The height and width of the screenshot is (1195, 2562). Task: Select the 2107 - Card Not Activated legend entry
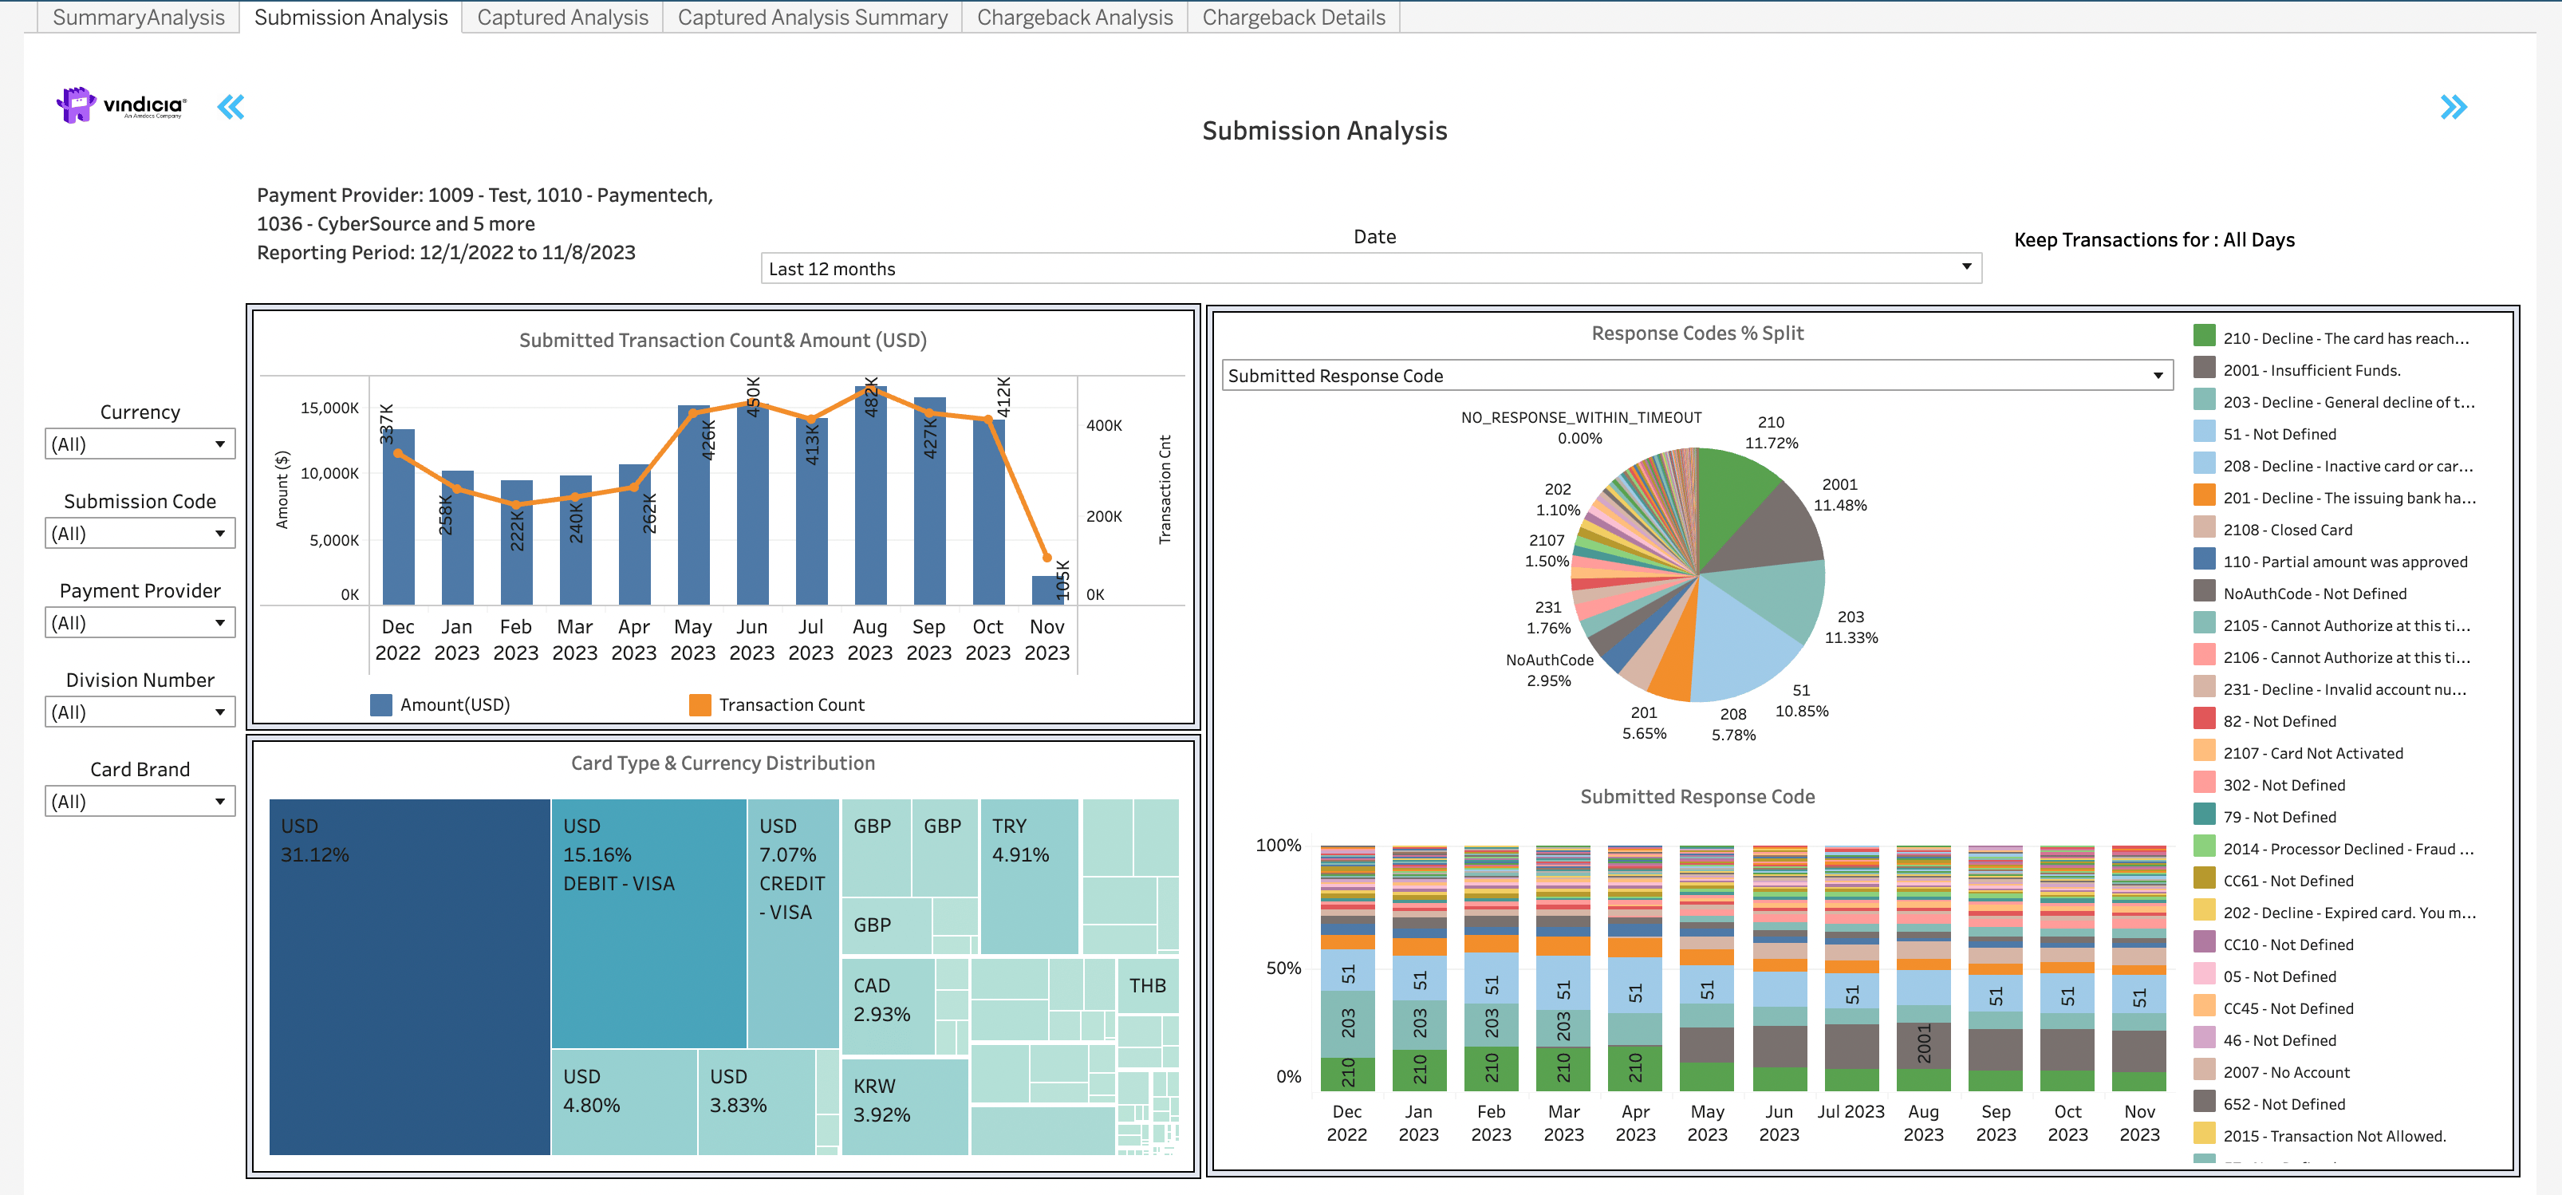click(x=2299, y=753)
